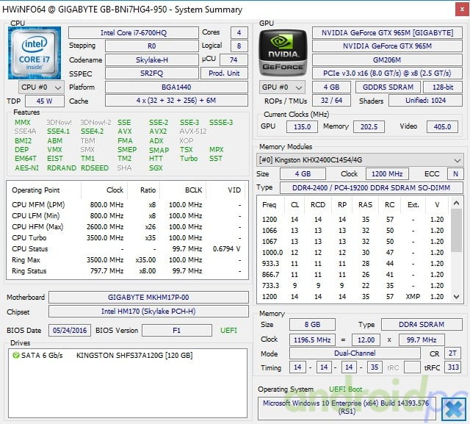Click the GPU clock 135.0 field
Screen dimensions: 470x424
click(302, 127)
